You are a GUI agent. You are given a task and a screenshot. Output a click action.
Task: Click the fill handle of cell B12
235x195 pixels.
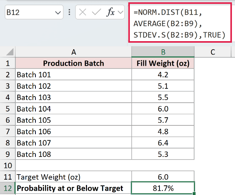194,193
